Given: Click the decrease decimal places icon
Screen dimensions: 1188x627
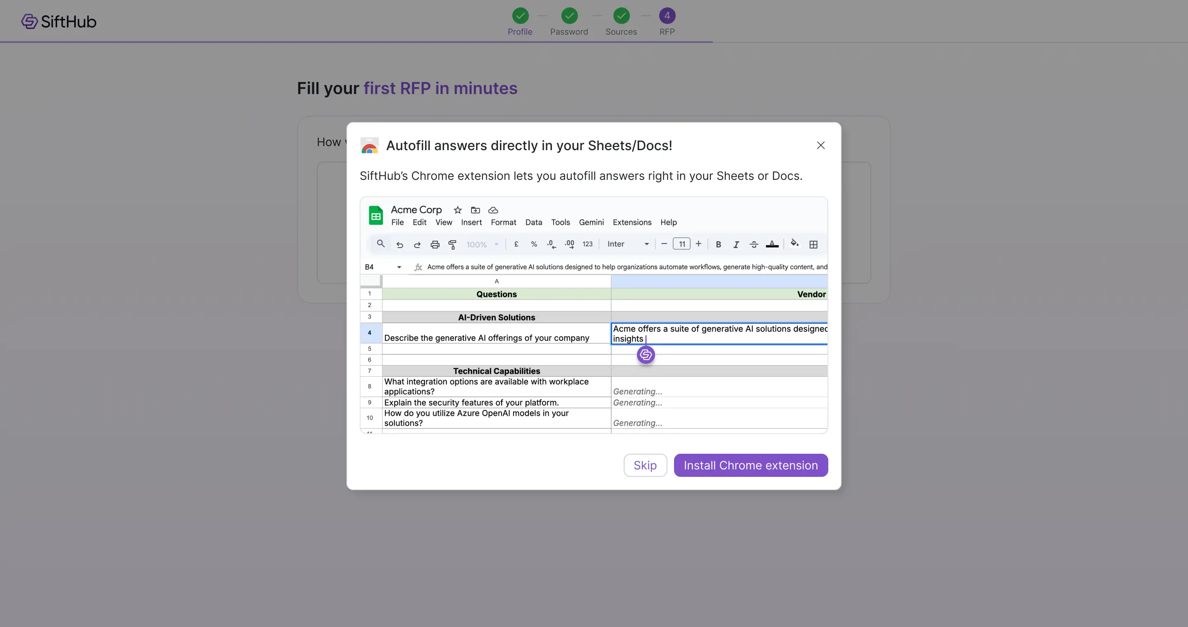Looking at the screenshot, I should [551, 244].
